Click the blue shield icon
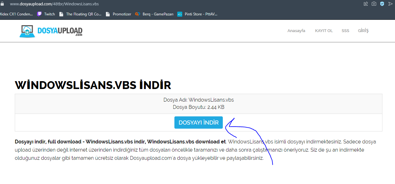Screen dimensions: 395x184 tap(382, 4)
